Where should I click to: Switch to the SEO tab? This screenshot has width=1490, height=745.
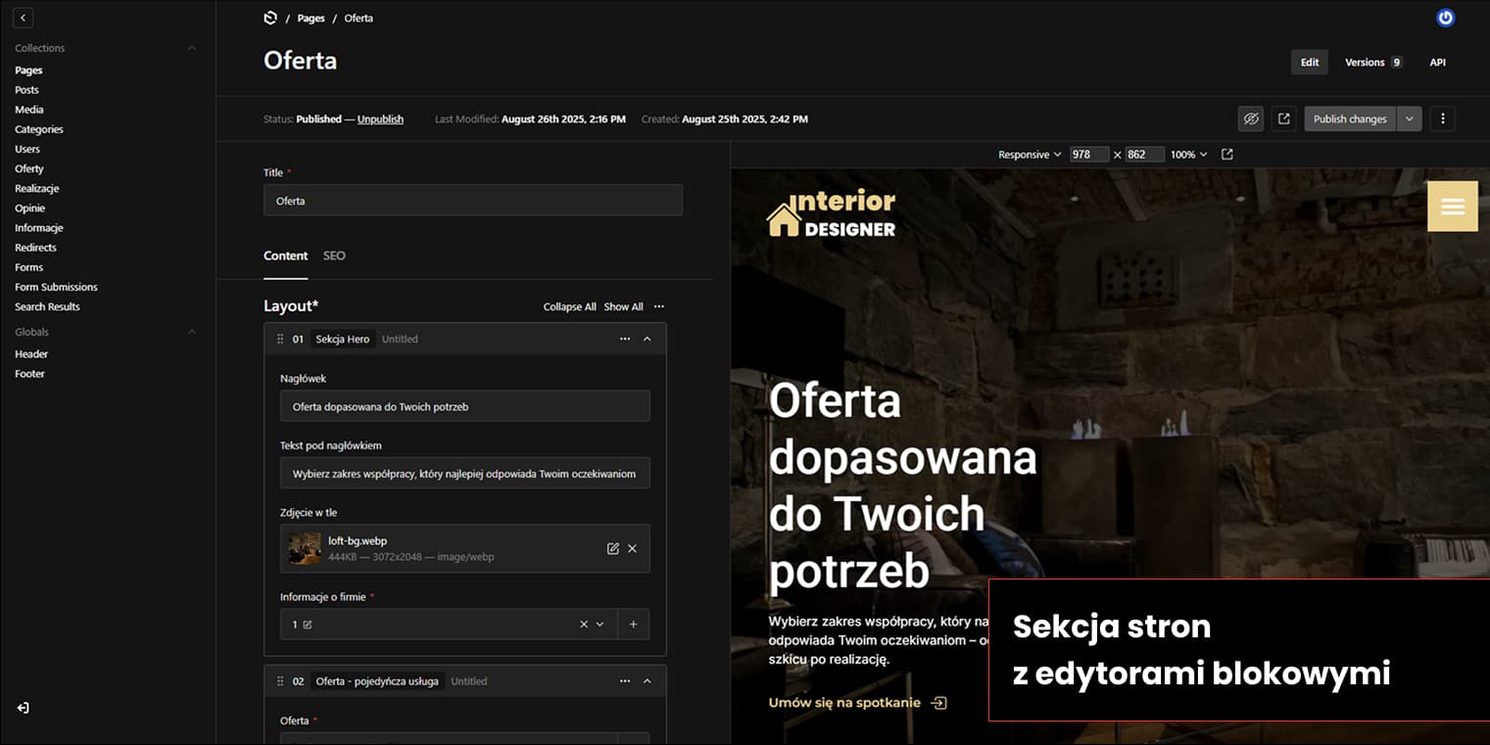pyautogui.click(x=334, y=256)
